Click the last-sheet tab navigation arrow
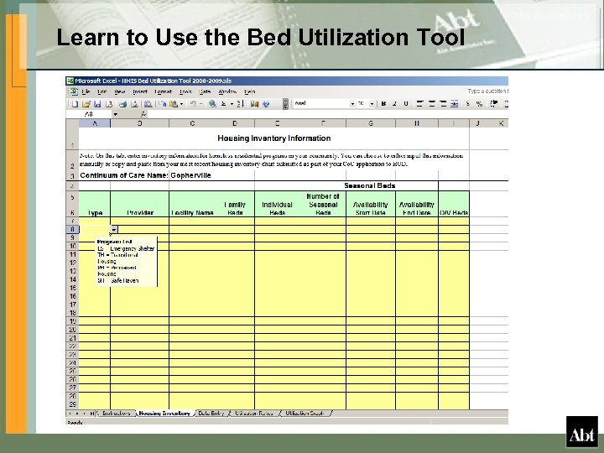This screenshot has width=604, height=453. point(91,414)
